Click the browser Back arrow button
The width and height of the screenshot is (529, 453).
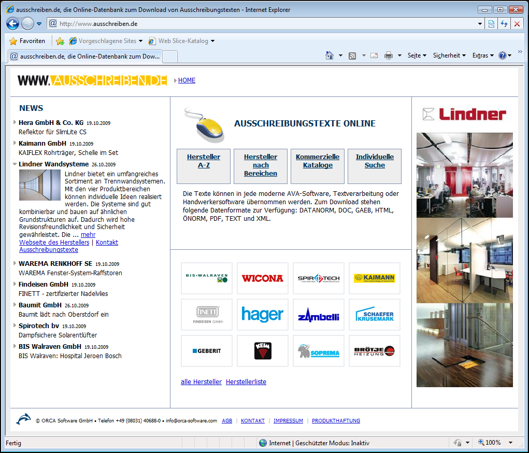tap(12, 23)
